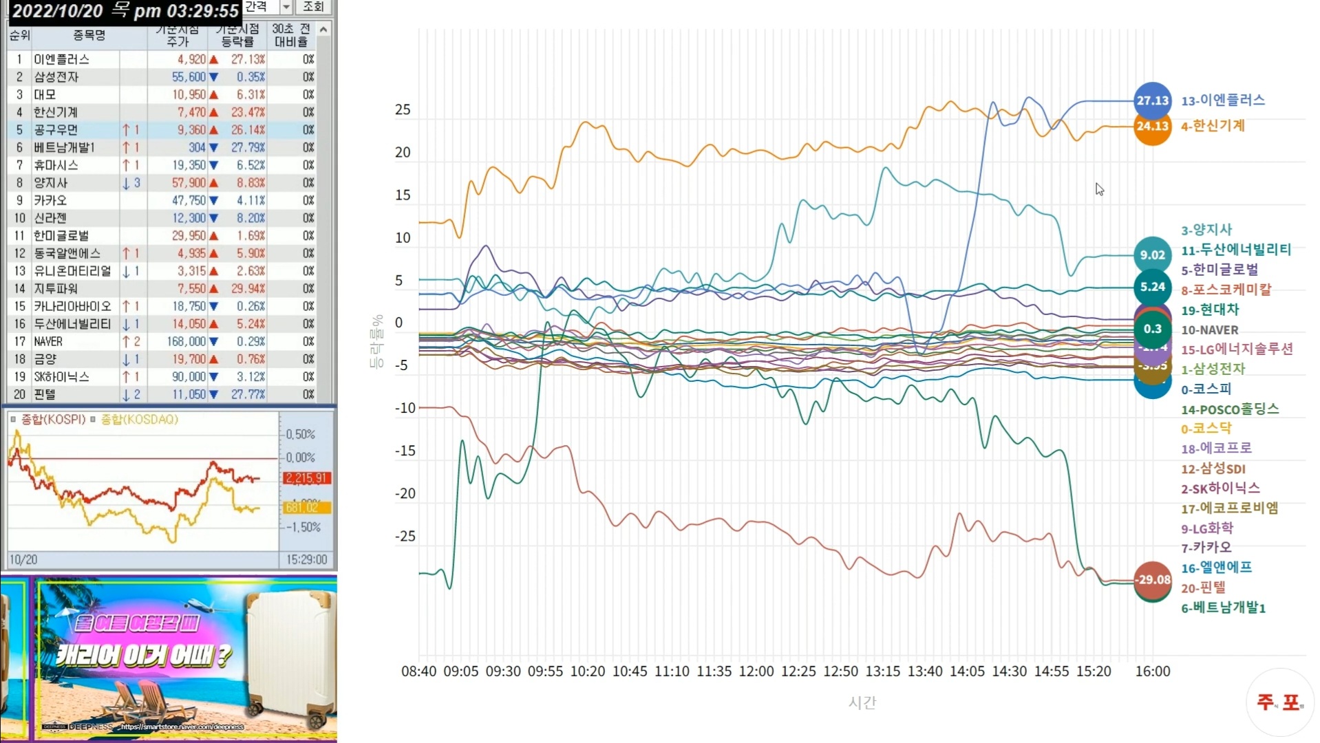The image size is (1320, 743).
Task: Open the suitcase advertisement banner
Action: (x=169, y=659)
